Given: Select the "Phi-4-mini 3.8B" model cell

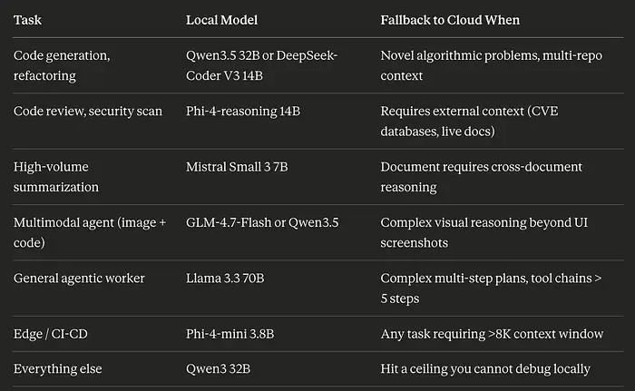Looking at the screenshot, I should coord(230,334).
